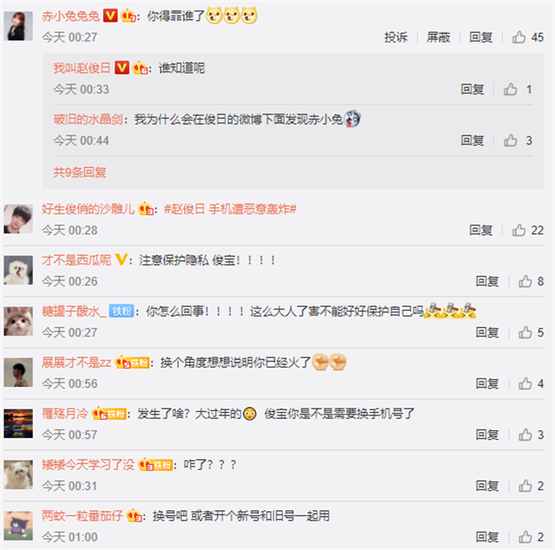This screenshot has width=555, height=550.
Task: Like 两蚊一粒番茄仔's comment with 2 likes
Action: pos(526,537)
